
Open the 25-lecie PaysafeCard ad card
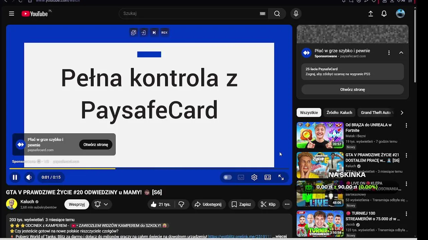[x=352, y=71]
